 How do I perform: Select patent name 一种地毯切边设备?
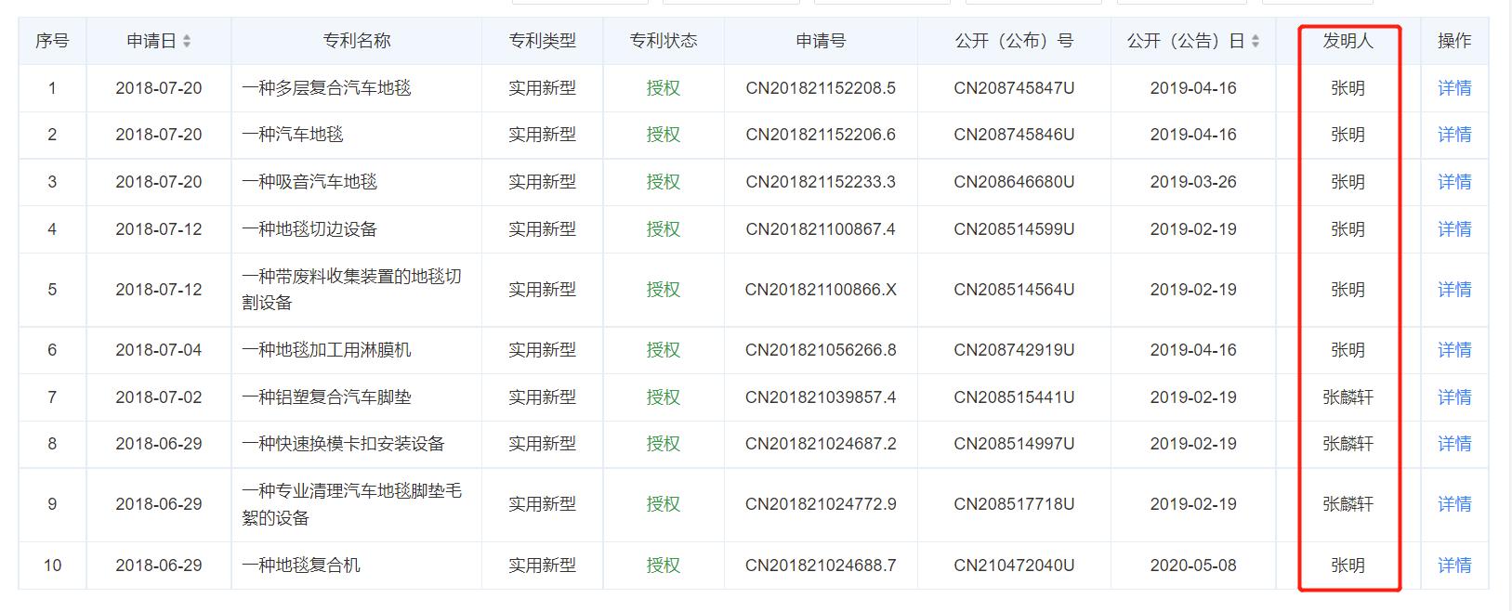pyautogui.click(x=309, y=229)
